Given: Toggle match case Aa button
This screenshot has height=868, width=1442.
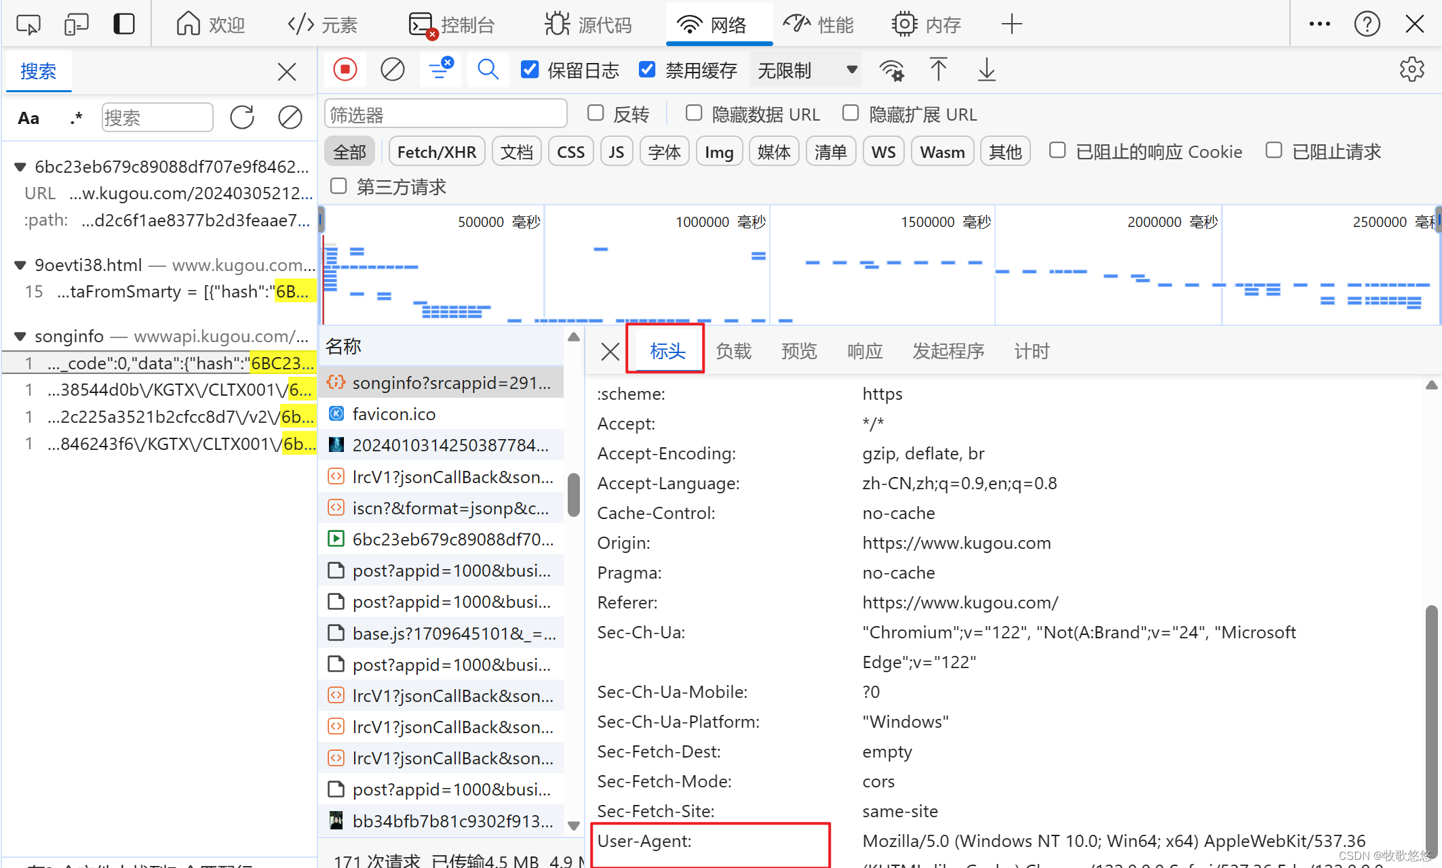Looking at the screenshot, I should point(28,118).
